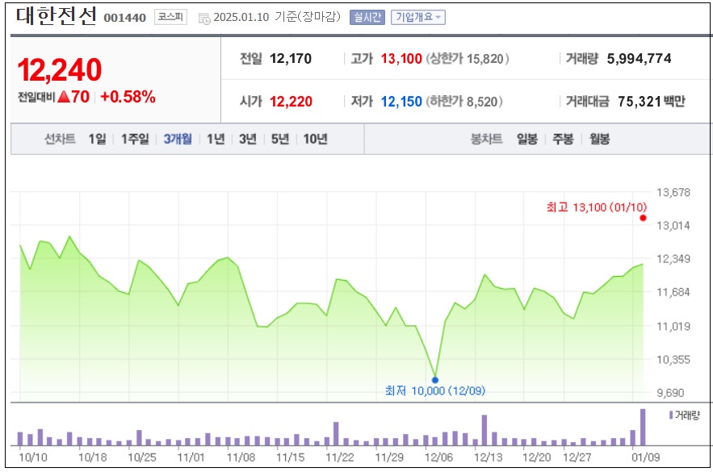Select the 10년 line chart period

316,139
